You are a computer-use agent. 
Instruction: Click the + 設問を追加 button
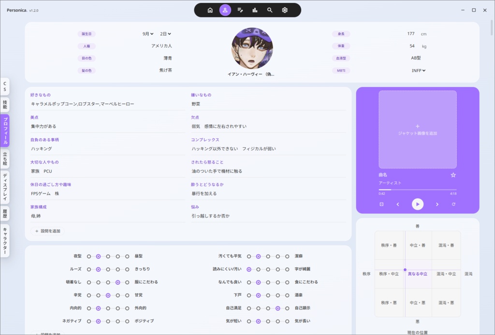[x=47, y=231]
